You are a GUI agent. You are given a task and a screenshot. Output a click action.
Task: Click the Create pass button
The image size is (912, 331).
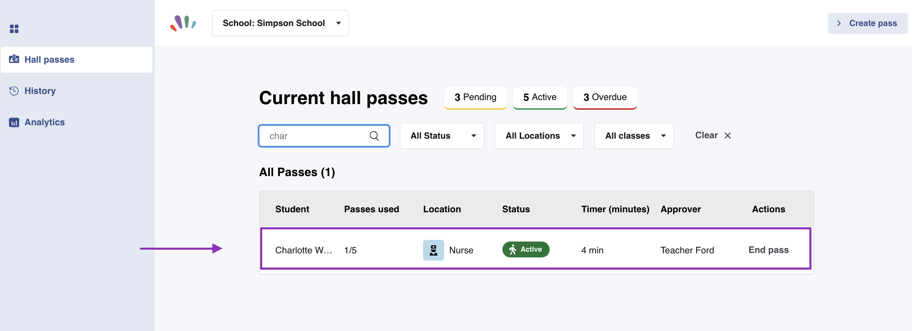coord(868,23)
